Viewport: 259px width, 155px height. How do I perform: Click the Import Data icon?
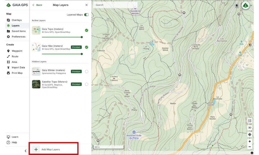pyautogui.click(x=8, y=67)
